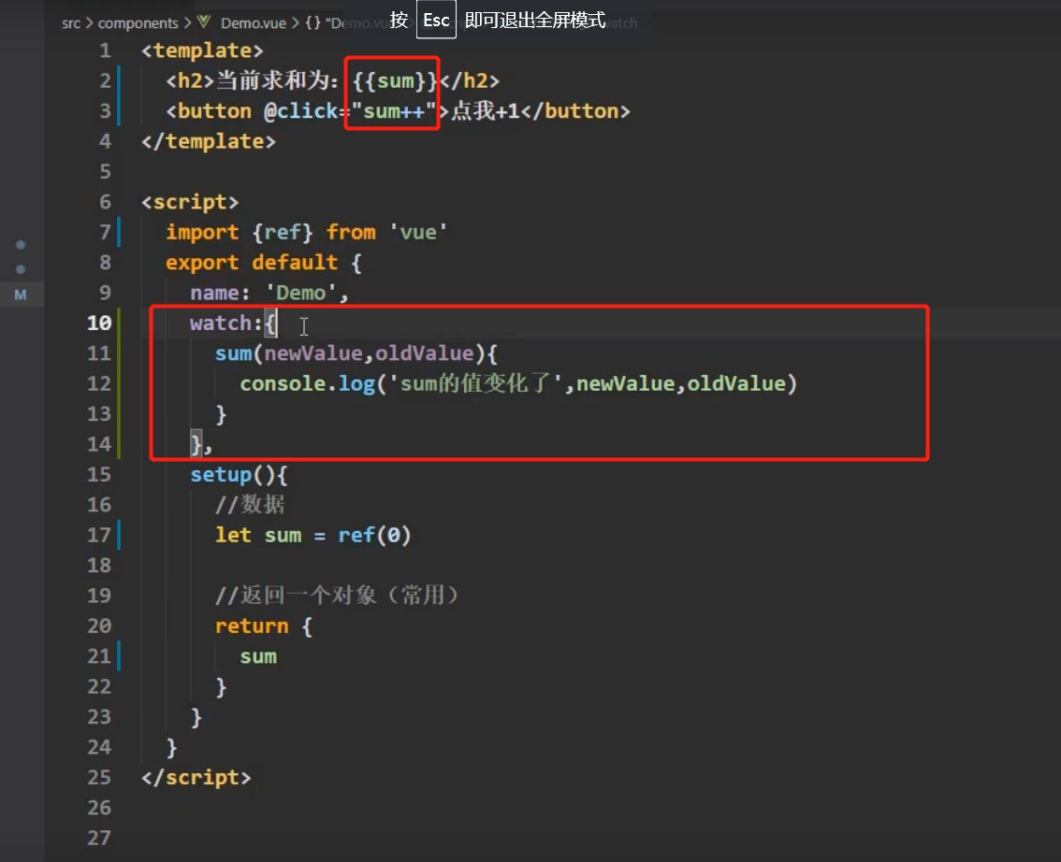Click line number 6 in gutter
Viewport: 1061px width, 862px height.
(105, 202)
